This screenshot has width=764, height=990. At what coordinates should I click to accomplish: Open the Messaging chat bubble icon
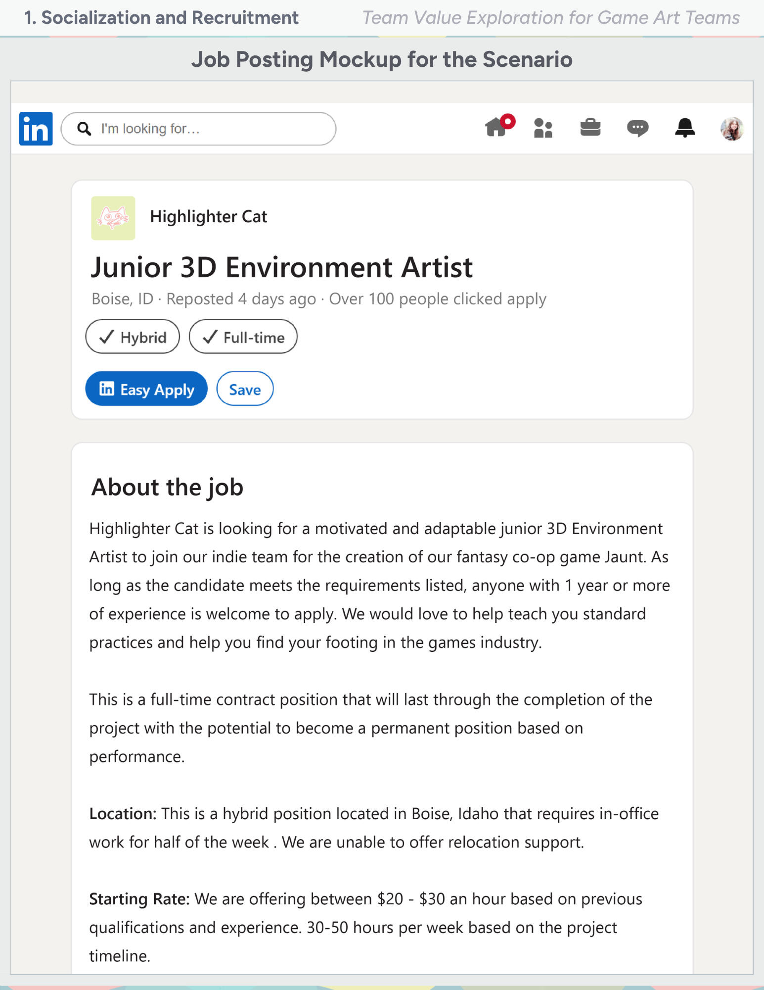click(x=637, y=128)
